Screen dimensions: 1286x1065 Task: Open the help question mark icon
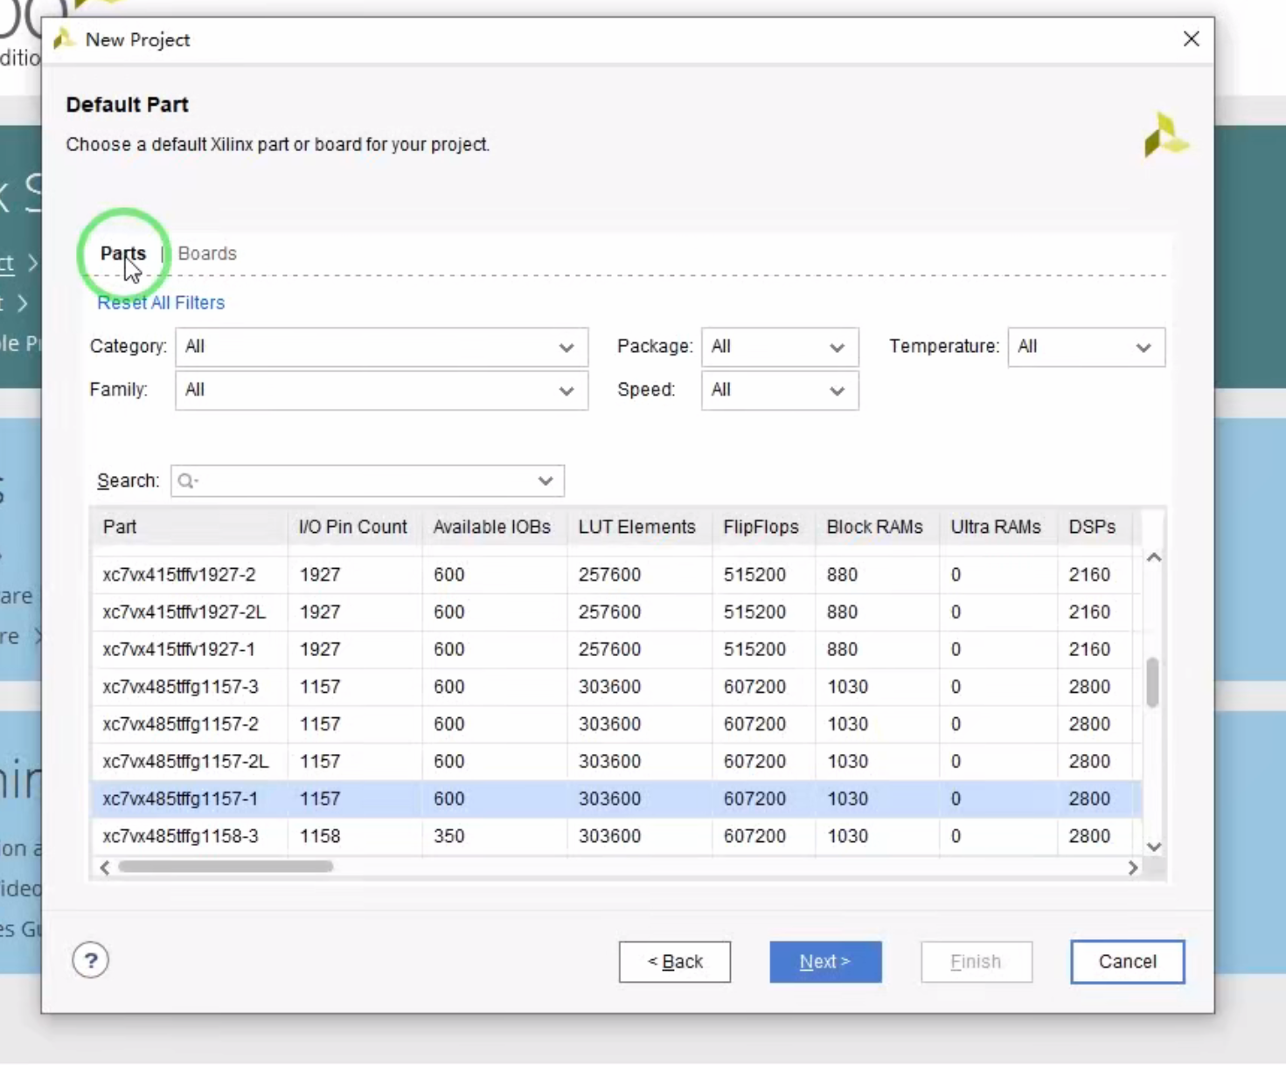pyautogui.click(x=90, y=960)
